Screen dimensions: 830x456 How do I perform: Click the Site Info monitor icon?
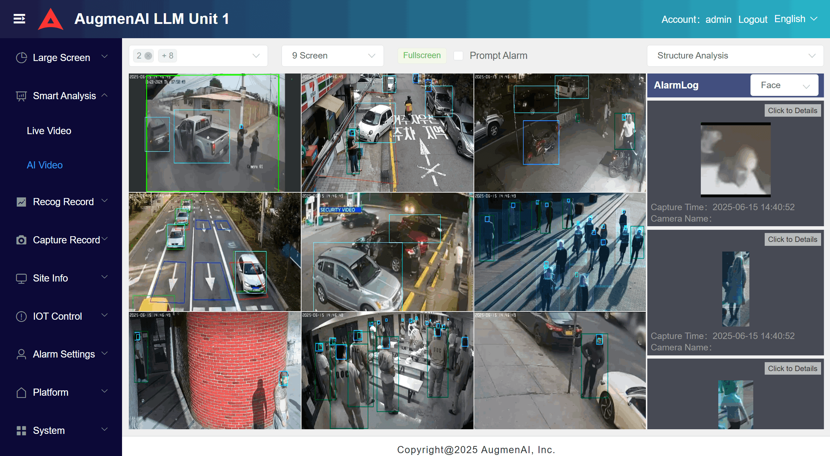(21, 278)
